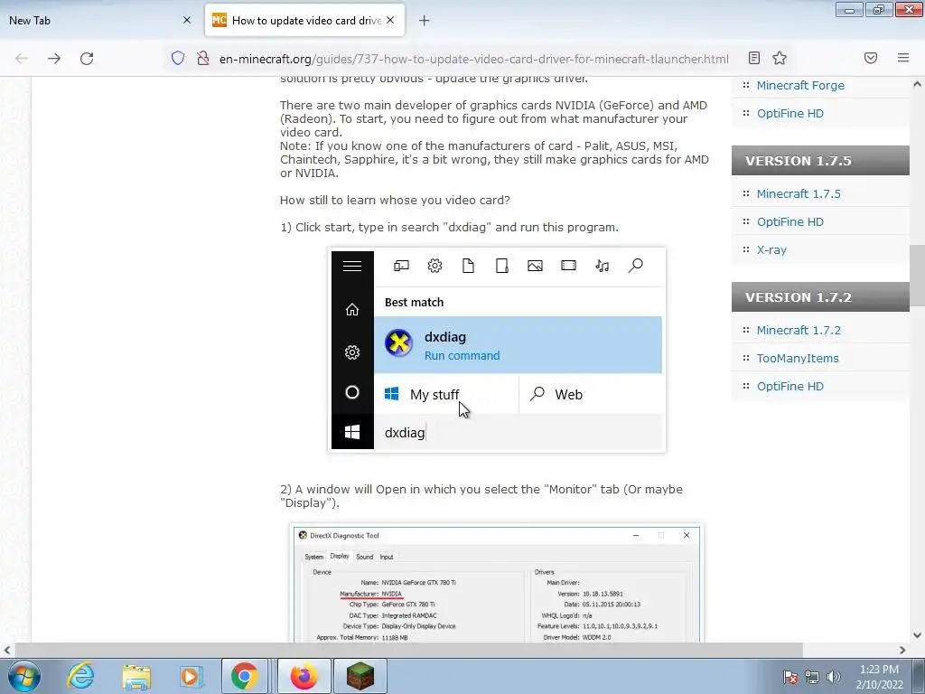Click the horizontal scrollbar right arrow
This screenshot has width=925, height=694.
pos(902,650)
